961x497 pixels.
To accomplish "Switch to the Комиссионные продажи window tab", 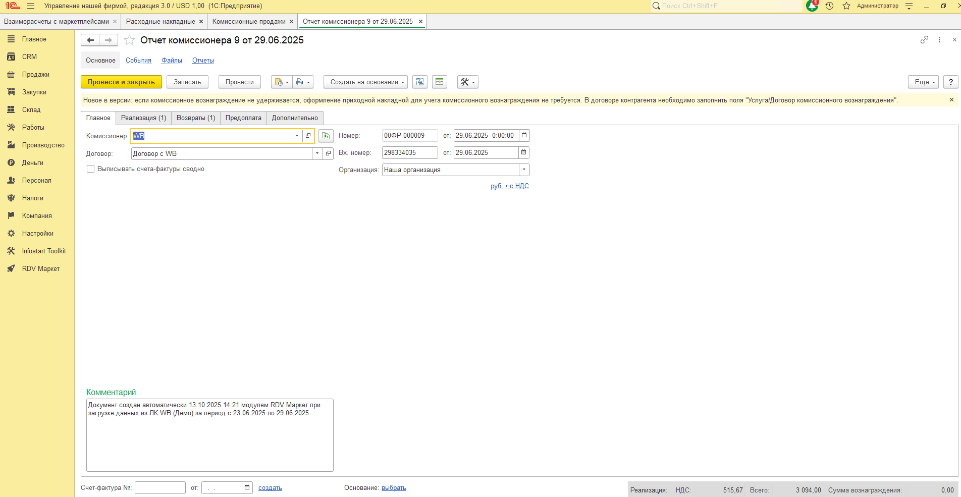I will point(249,21).
